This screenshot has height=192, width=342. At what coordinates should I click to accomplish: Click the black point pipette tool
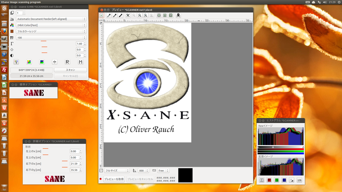(x=121, y=15)
